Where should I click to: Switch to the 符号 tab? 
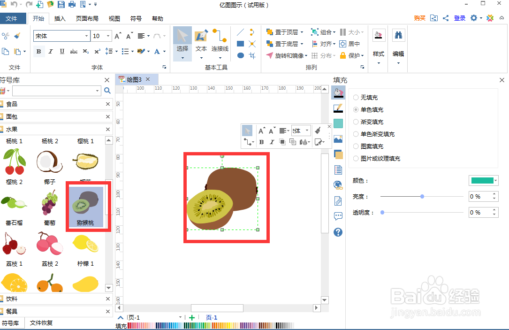coord(136,18)
